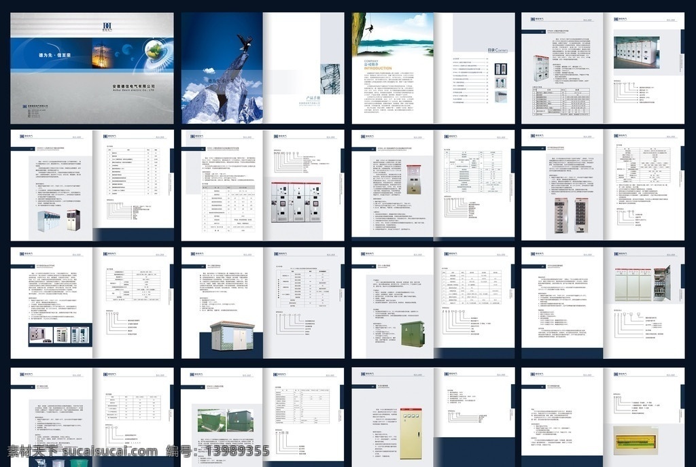
Task: Select the switchgear room photo with blue walls
Action: pos(636,52)
